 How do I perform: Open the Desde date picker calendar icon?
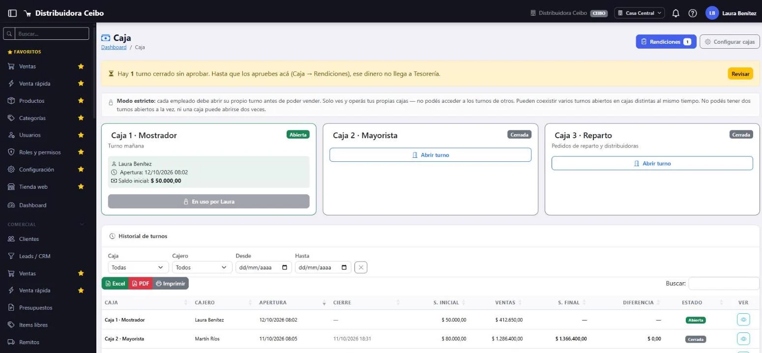[x=285, y=267]
